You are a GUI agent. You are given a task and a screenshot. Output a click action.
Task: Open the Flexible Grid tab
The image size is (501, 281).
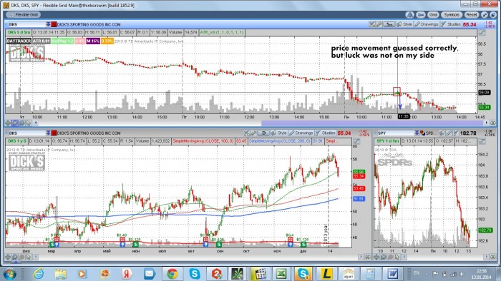(23, 15)
